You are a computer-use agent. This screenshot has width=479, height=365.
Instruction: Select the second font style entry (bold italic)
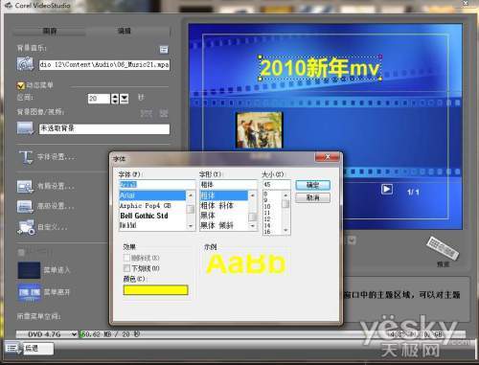224,206
